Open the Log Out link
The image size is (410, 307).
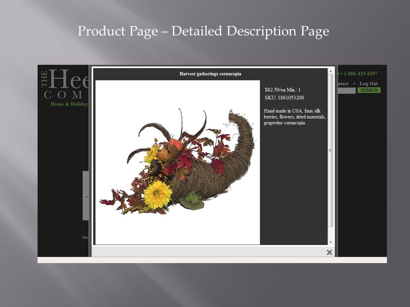pyautogui.click(x=369, y=84)
